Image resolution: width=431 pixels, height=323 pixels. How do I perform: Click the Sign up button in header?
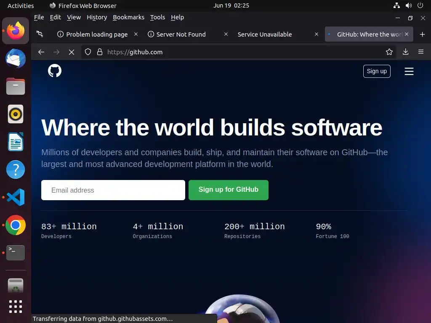[377, 71]
